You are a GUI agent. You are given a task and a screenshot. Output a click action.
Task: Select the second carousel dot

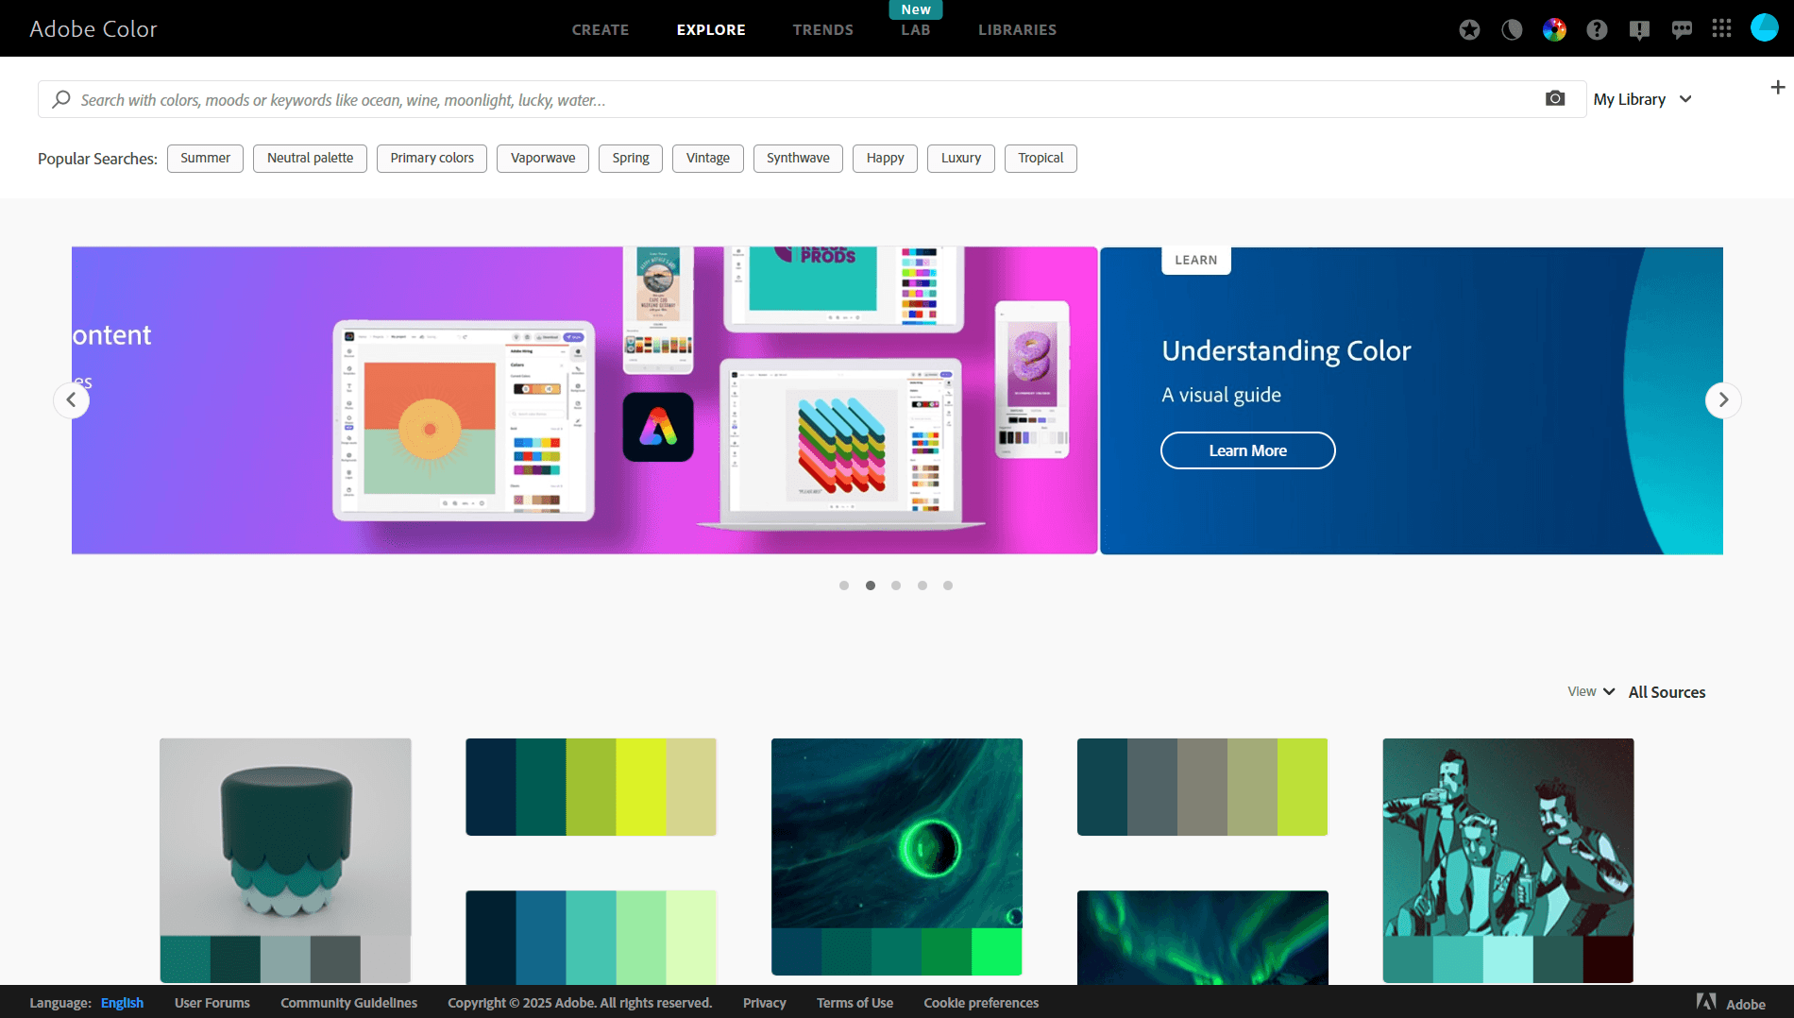(871, 585)
